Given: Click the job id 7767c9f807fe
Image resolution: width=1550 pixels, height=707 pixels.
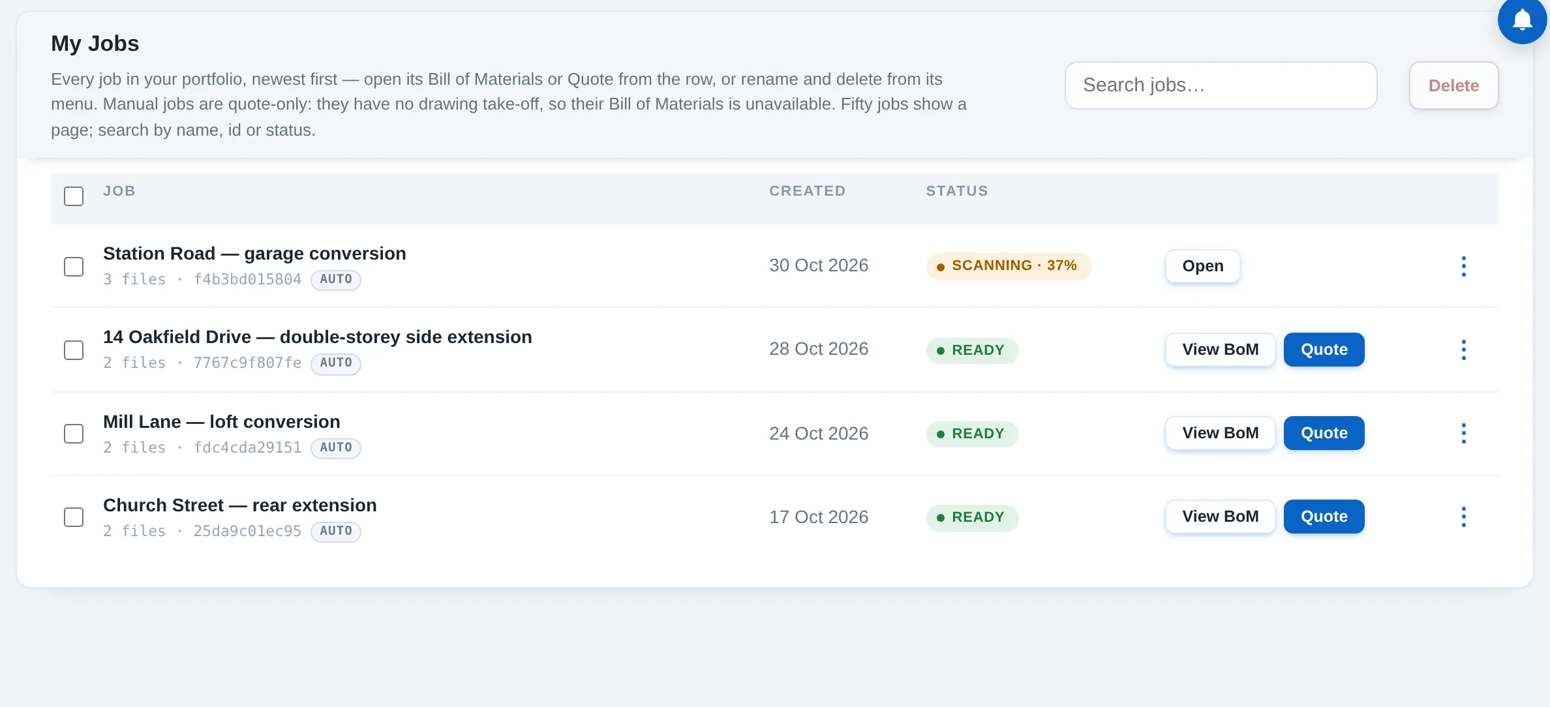Looking at the screenshot, I should click(247, 363).
